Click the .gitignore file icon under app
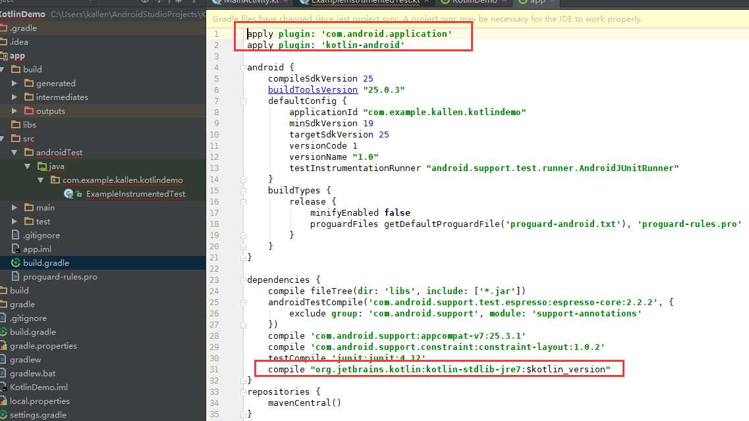The image size is (749, 421). coord(16,235)
